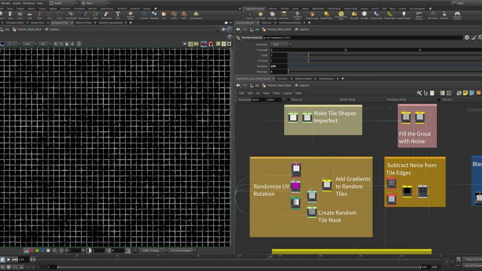Adjust the Waviness slider
482x271 pixels.
click(x=384, y=72)
